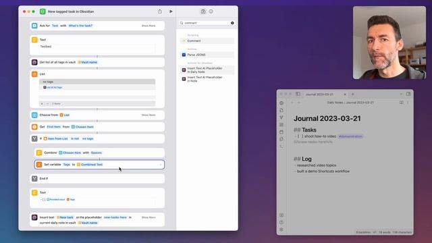Expand Show More on Choose from action
The height and width of the screenshot is (243, 432).
pyautogui.click(x=148, y=115)
